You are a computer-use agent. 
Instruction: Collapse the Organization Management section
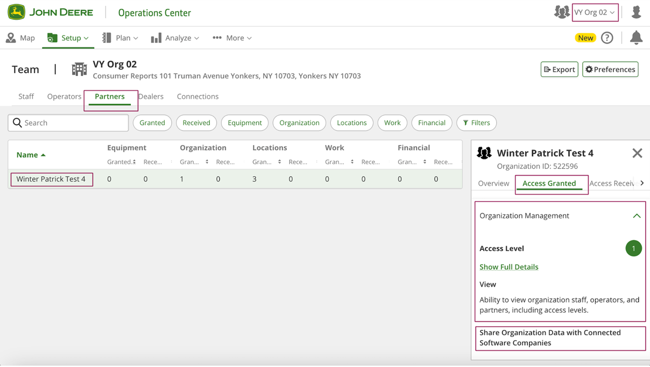[637, 215]
